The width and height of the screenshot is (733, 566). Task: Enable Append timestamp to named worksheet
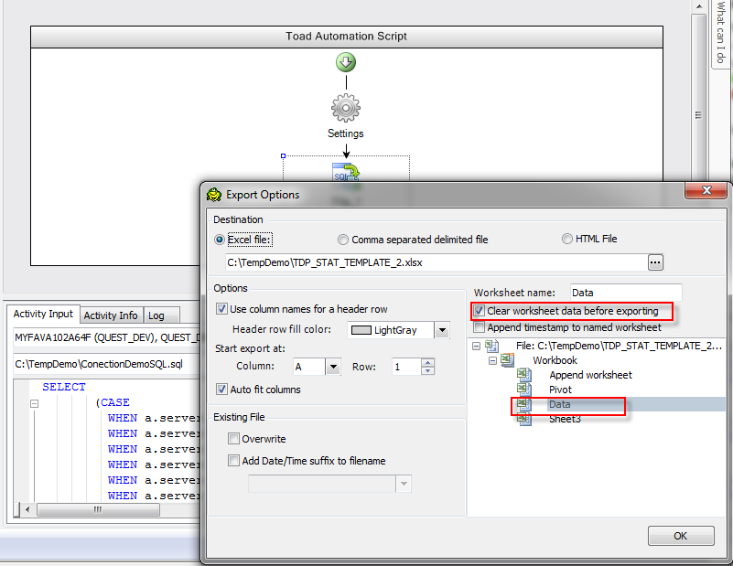[479, 327]
